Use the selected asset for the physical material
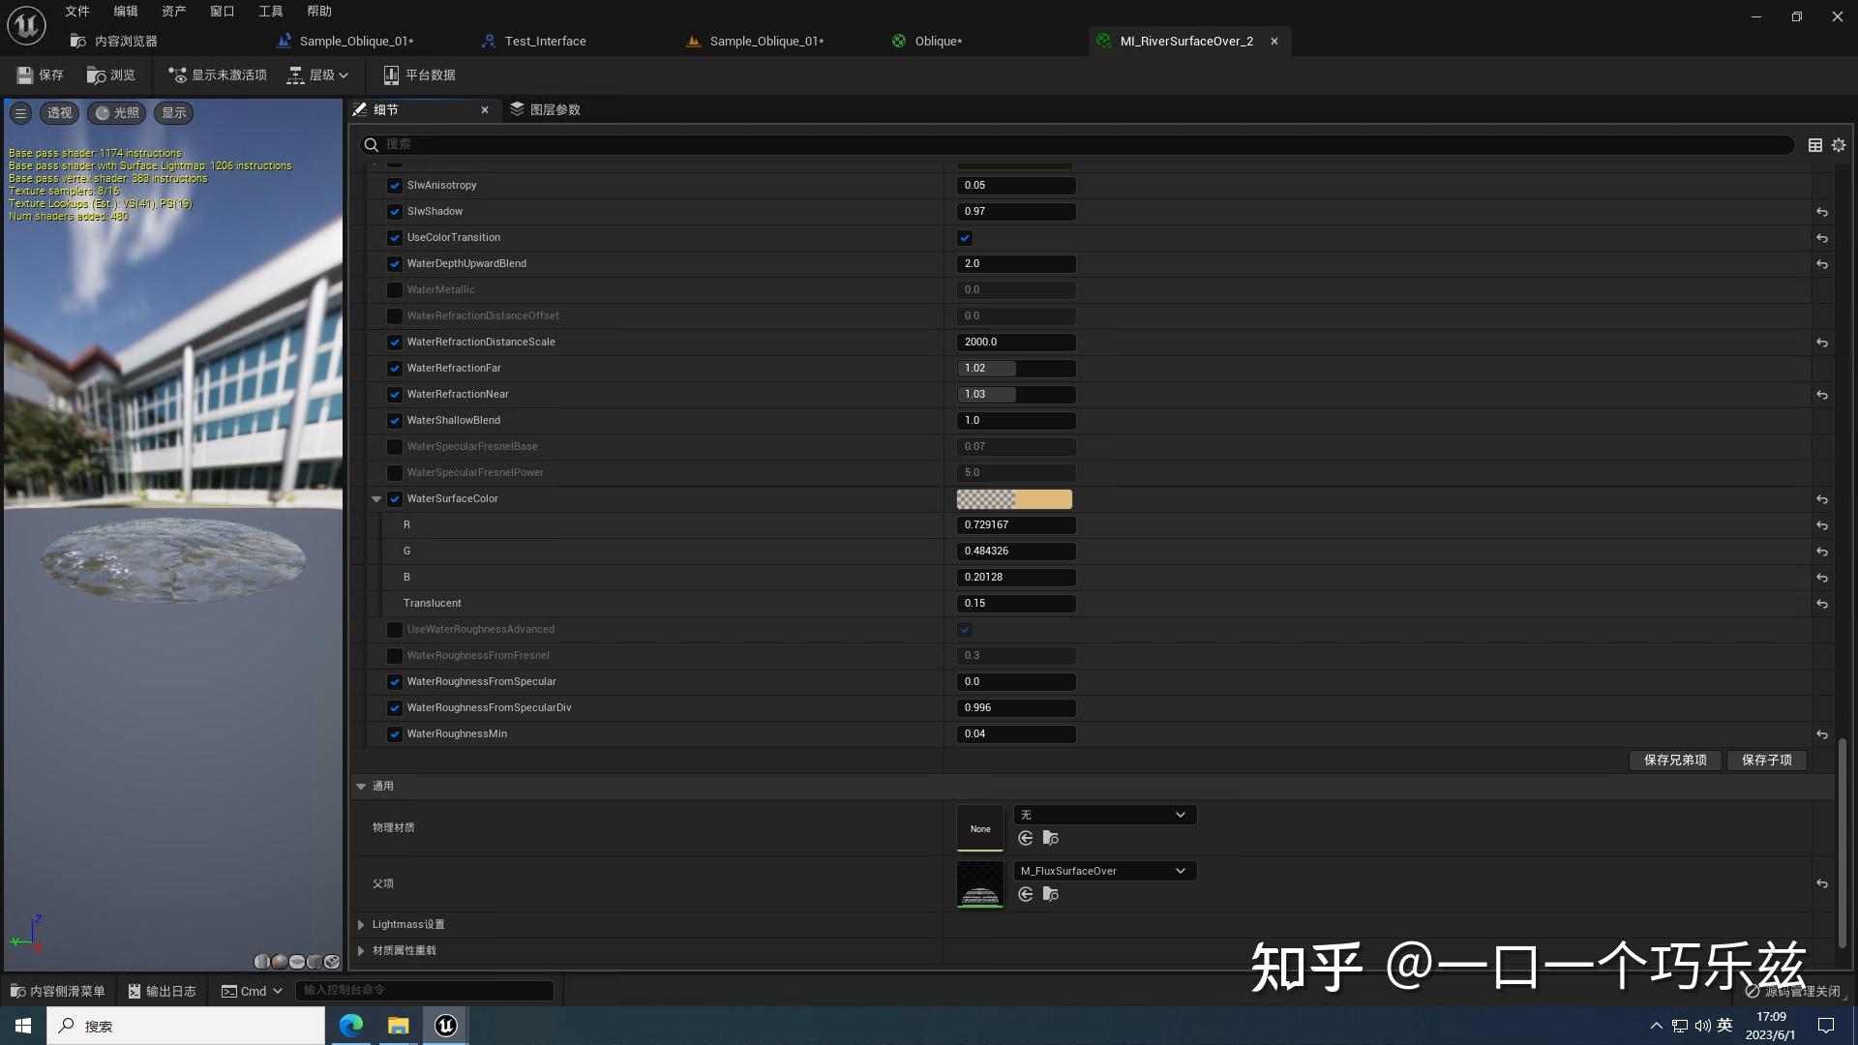The width and height of the screenshot is (1858, 1045). (1025, 838)
